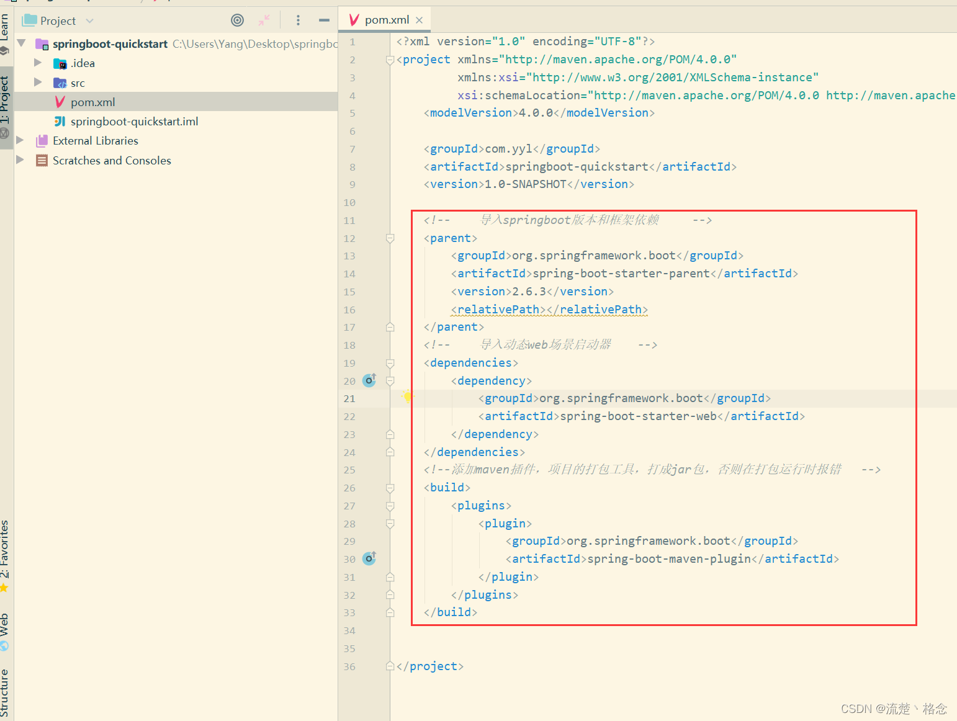The width and height of the screenshot is (957, 721).
Task: Hide the Project panel with minus icon
Action: tap(324, 20)
